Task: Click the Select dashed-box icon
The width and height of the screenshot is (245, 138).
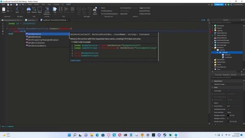Action: click(40, 9)
